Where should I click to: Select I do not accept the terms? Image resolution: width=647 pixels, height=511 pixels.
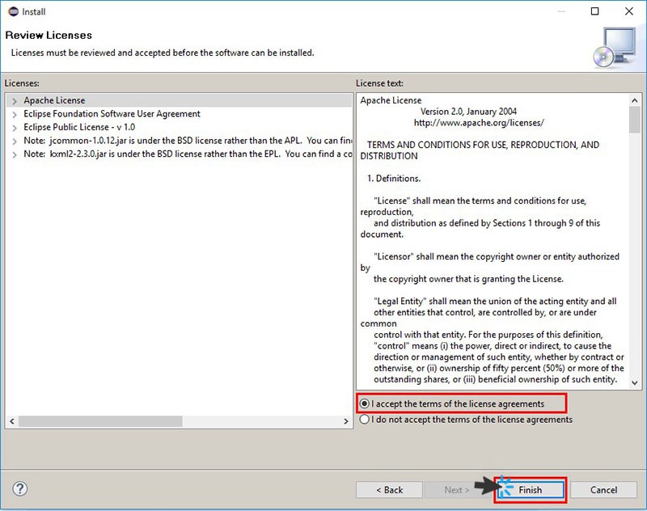365,420
